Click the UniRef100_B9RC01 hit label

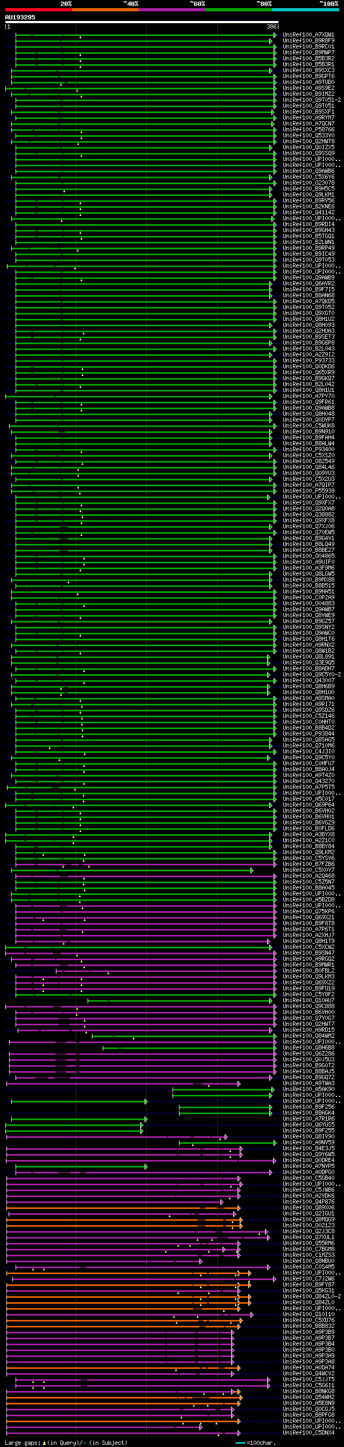point(309,47)
